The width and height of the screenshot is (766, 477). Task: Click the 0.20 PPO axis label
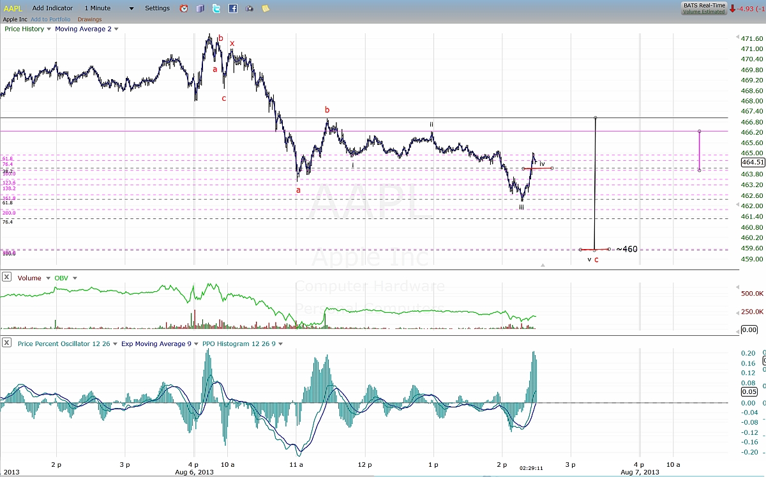pyautogui.click(x=748, y=353)
